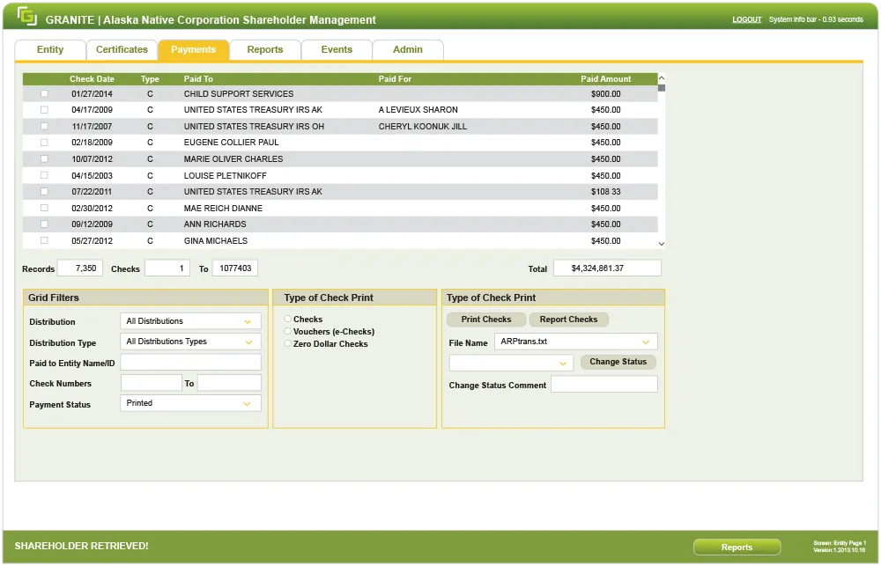This screenshot has width=881, height=566.
Task: Select the Checks radio option
Action: pos(288,320)
